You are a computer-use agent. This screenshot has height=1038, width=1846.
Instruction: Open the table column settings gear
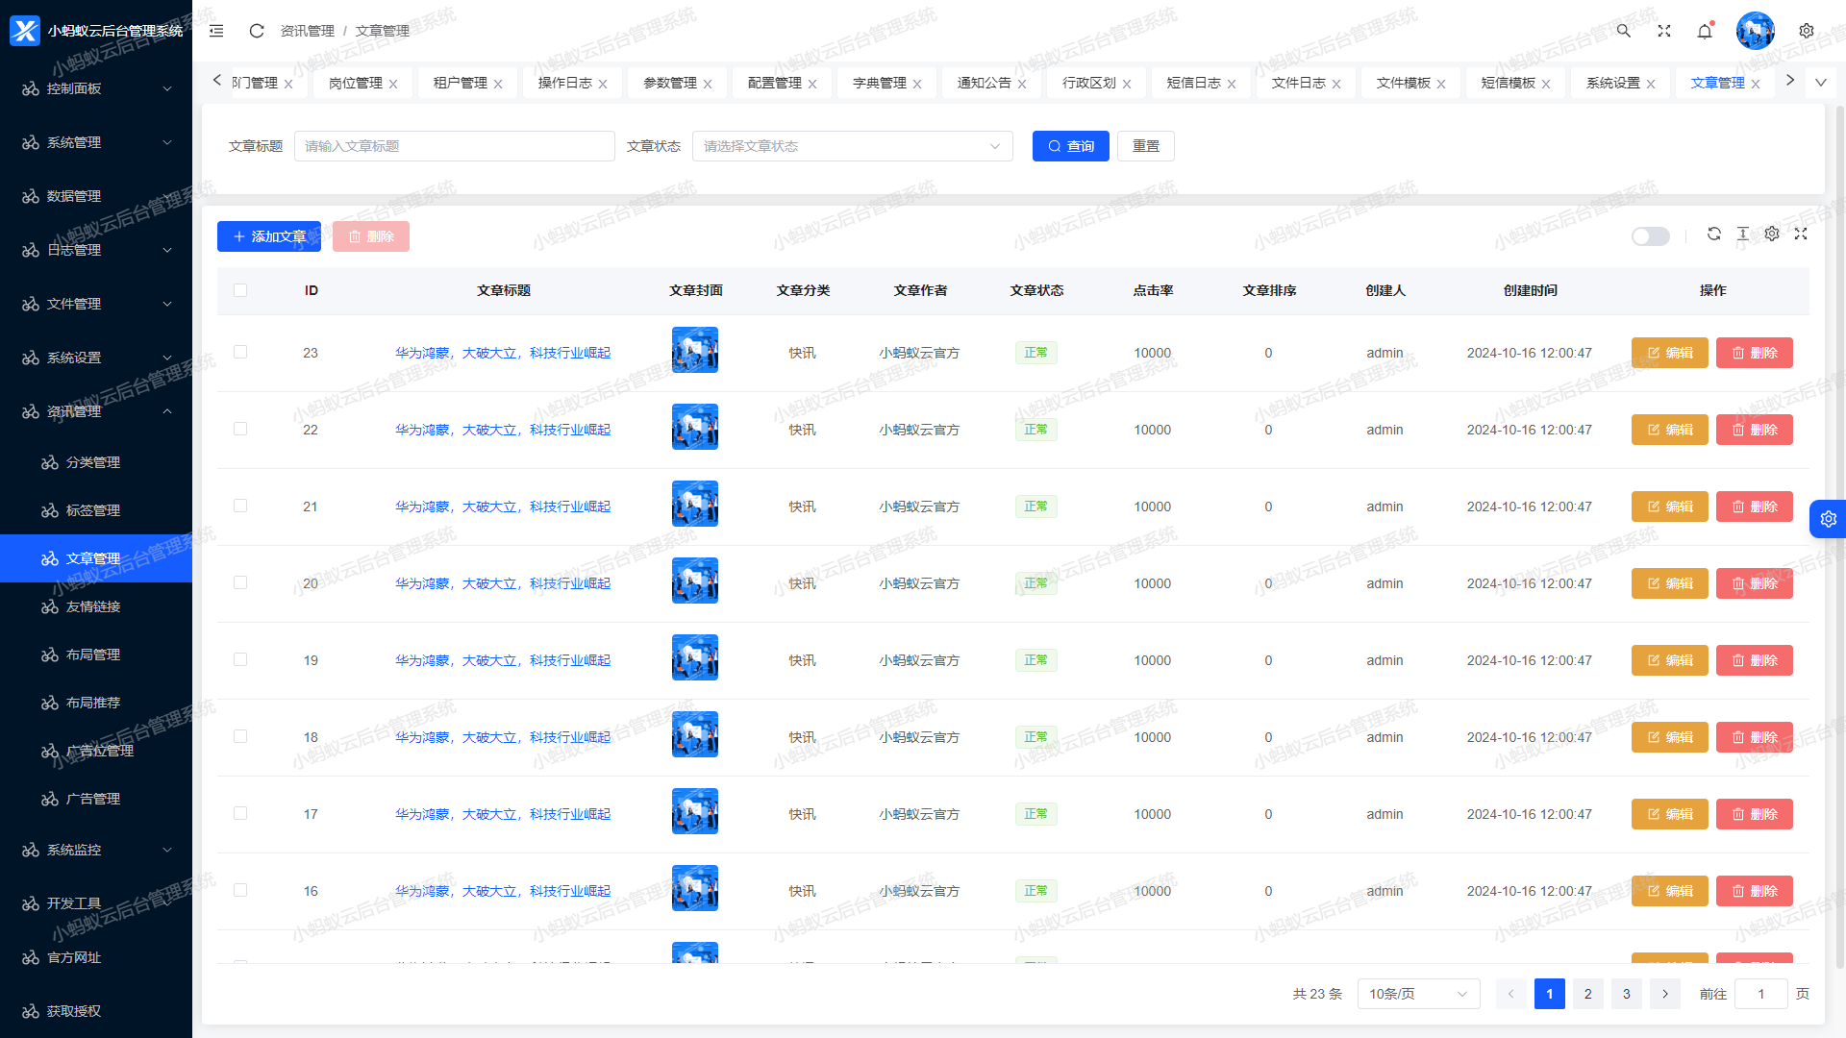1772,234
